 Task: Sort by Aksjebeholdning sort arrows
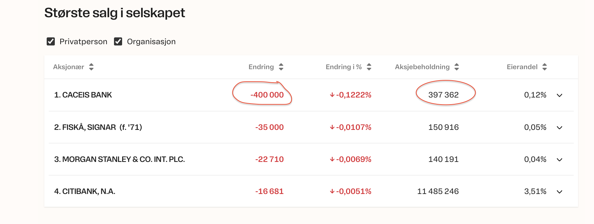click(457, 67)
